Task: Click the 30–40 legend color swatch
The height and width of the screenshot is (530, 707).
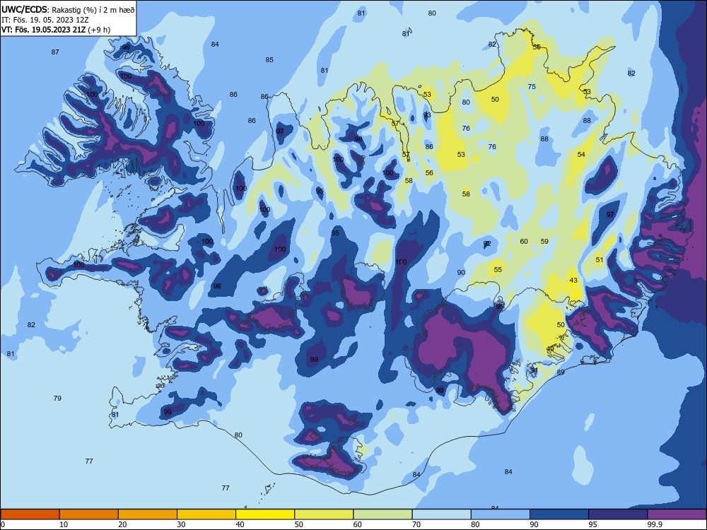Action: (206, 514)
